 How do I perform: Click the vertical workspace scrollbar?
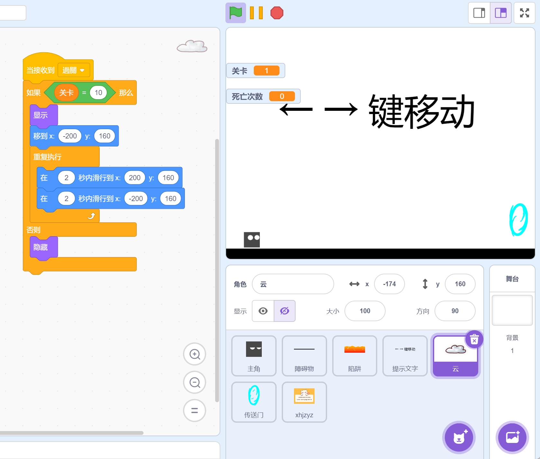pyautogui.click(x=217, y=270)
